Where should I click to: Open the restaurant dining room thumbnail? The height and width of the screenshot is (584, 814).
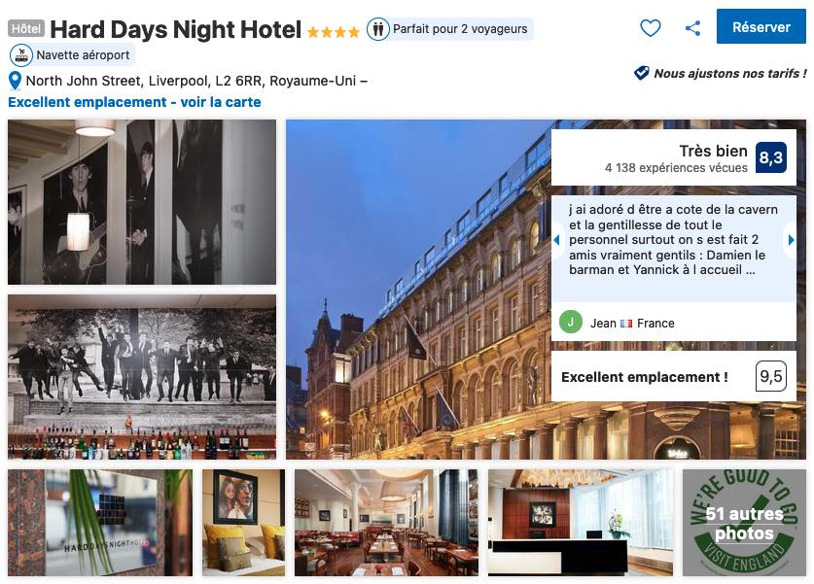386,523
